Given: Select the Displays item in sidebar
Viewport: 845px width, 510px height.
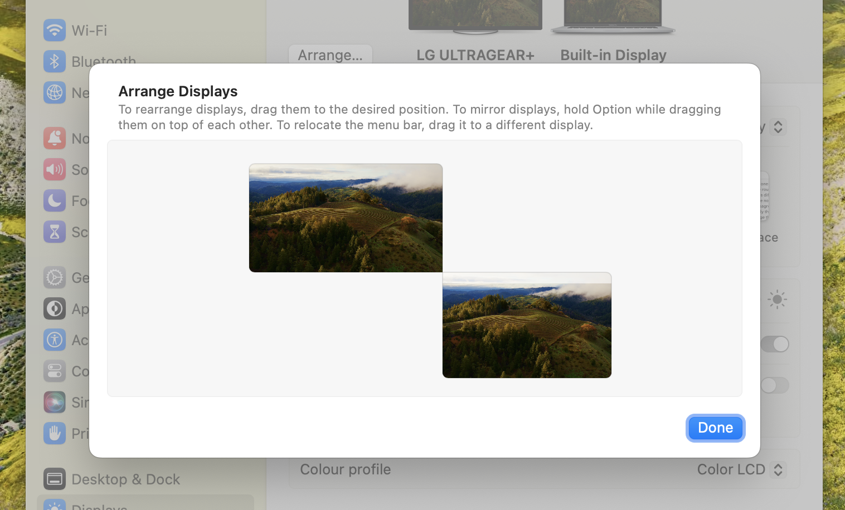Looking at the screenshot, I should [145, 503].
